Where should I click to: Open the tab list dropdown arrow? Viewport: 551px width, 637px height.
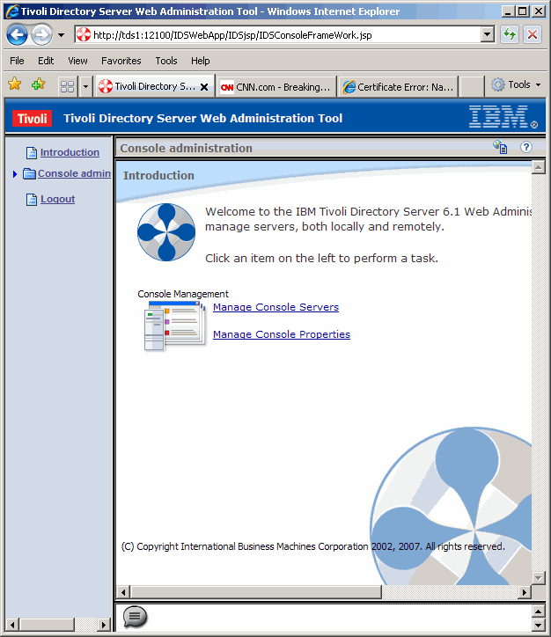[85, 86]
